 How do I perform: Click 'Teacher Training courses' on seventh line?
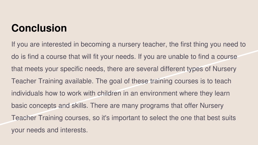51,118
